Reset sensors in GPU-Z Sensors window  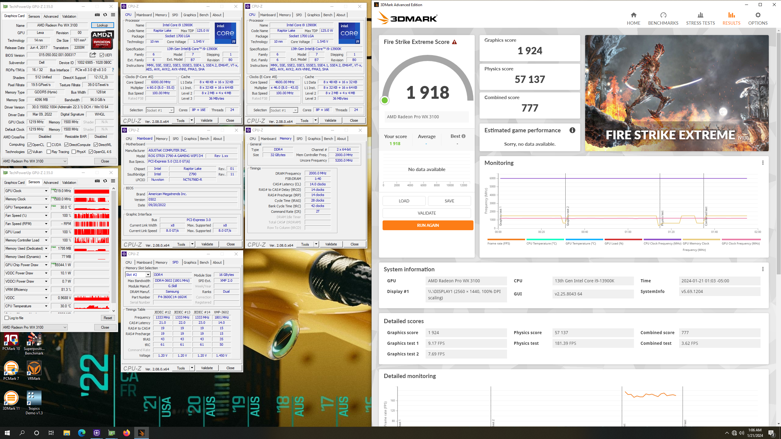tap(108, 318)
